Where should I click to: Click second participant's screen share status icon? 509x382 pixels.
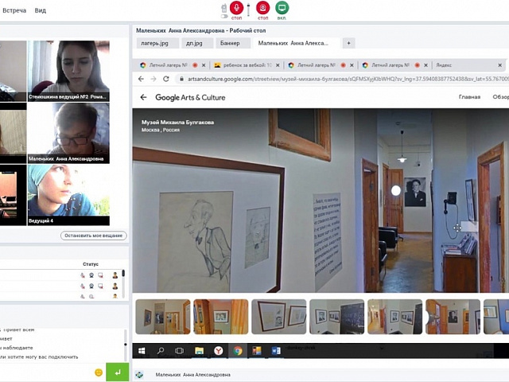coord(101,286)
